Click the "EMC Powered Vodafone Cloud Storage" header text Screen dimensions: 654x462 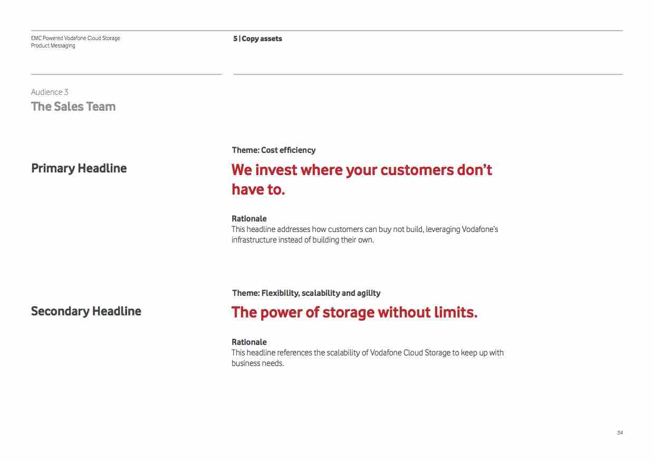75,38
